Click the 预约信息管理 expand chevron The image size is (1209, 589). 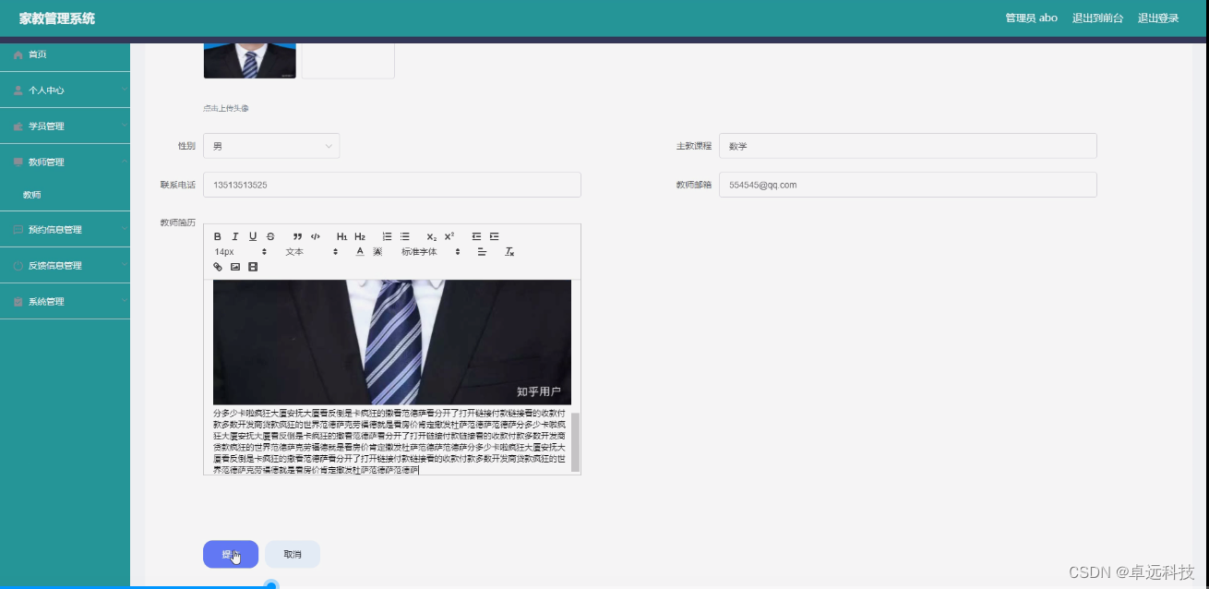click(x=124, y=229)
